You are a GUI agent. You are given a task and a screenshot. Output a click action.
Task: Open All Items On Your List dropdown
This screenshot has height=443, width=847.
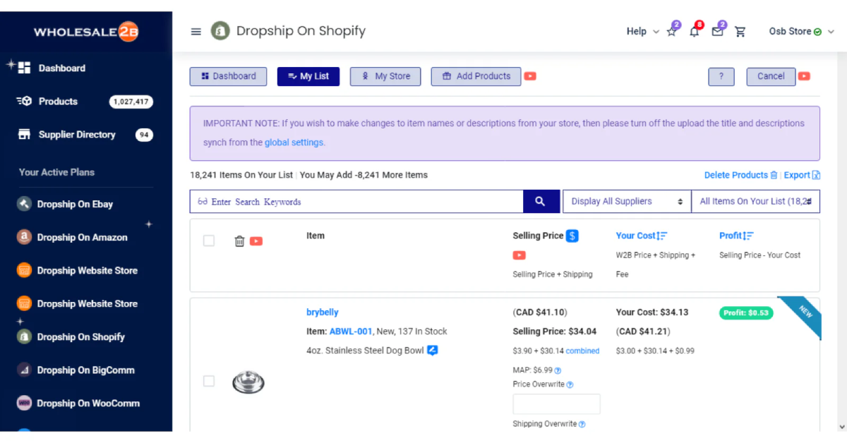pyautogui.click(x=755, y=202)
